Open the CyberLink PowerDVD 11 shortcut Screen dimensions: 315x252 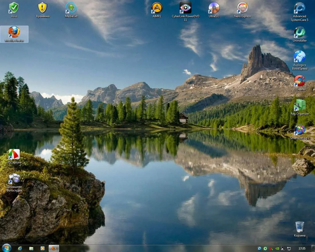186,11
